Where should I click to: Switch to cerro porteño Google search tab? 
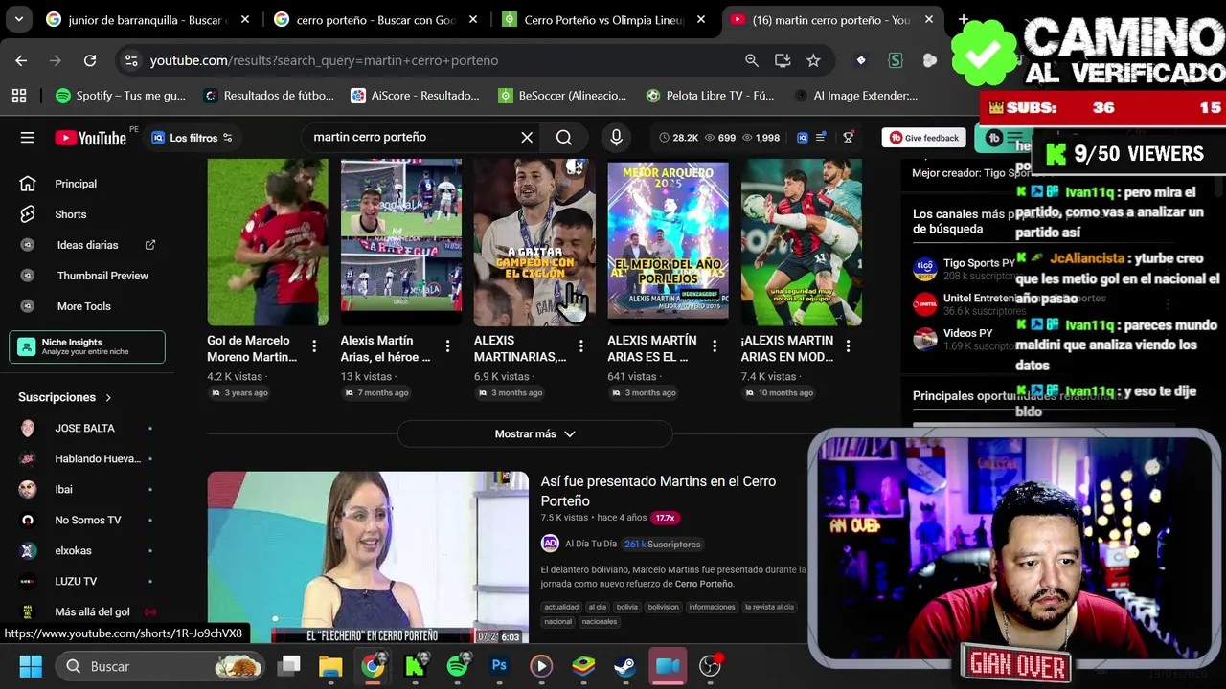375,20
